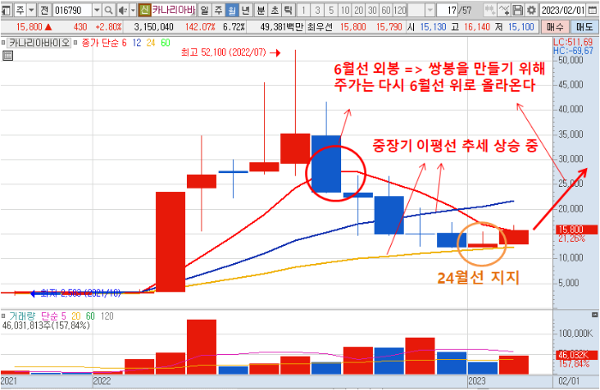Click the 매도 sell button
The width and height of the screenshot is (600, 390).
584,27
